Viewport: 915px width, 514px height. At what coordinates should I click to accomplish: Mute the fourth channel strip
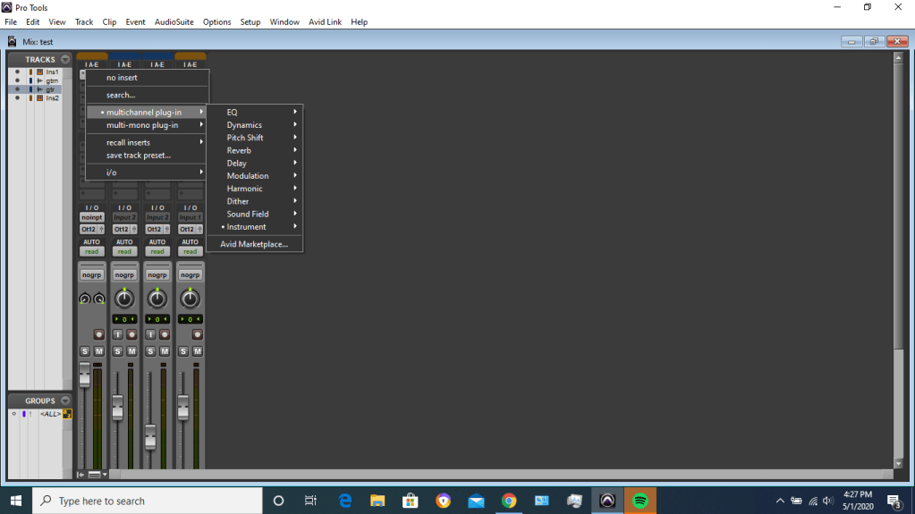[x=196, y=351]
